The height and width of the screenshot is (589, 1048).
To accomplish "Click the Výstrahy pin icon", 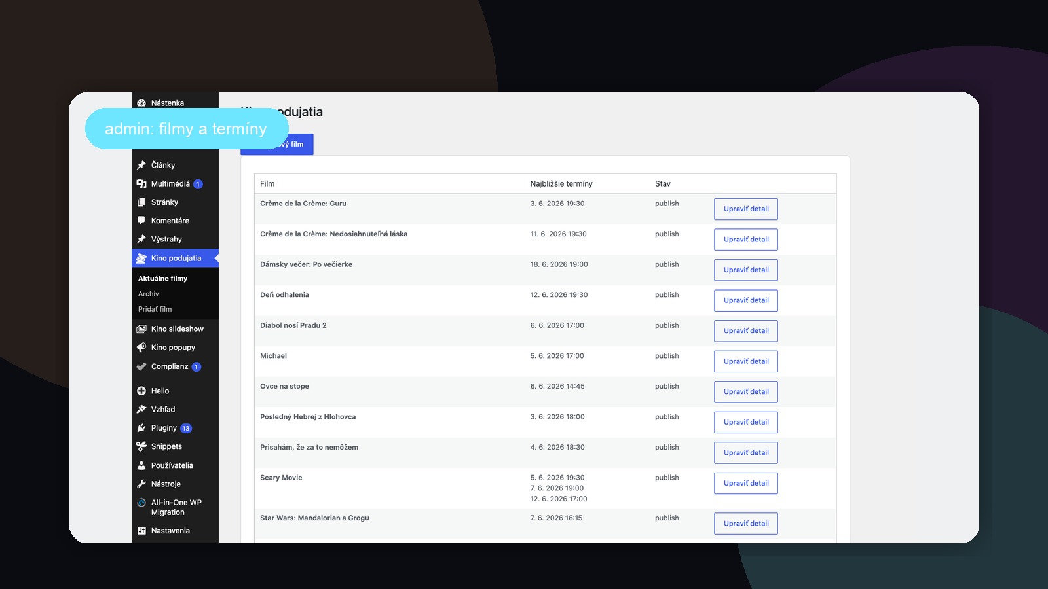I will [141, 240].
